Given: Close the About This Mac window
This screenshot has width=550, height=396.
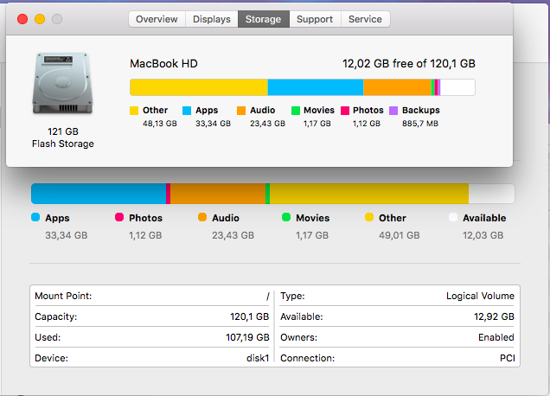Looking at the screenshot, I should coord(22,19).
